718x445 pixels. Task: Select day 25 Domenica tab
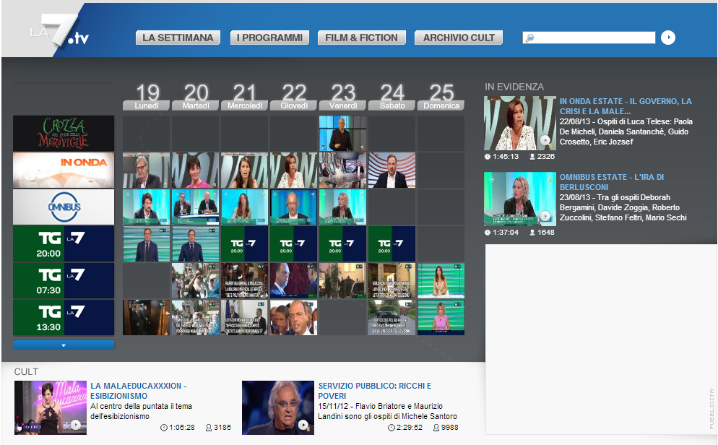pyautogui.click(x=441, y=97)
